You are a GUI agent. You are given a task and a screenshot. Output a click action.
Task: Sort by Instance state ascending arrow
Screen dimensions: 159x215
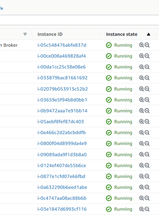click(x=148, y=34)
